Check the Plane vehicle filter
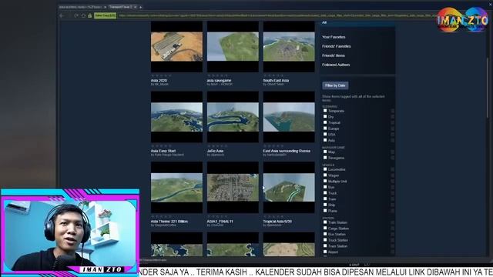This screenshot has height=277, width=493. click(325, 210)
